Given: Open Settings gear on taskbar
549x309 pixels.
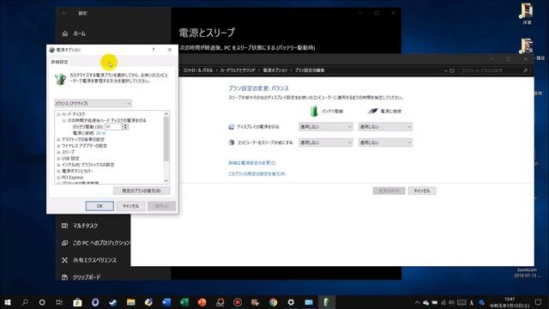Looking at the screenshot, I should point(291,302).
